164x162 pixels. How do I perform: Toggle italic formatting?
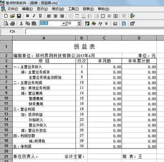tap(34, 16)
